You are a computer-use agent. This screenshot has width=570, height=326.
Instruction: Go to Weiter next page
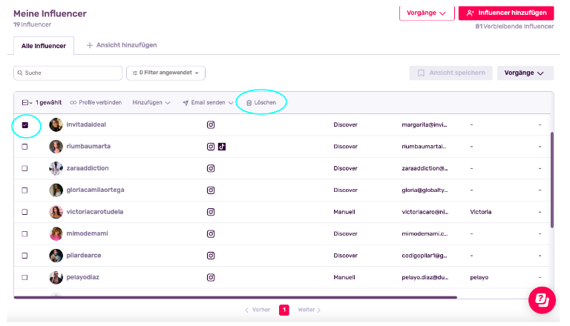pos(309,310)
